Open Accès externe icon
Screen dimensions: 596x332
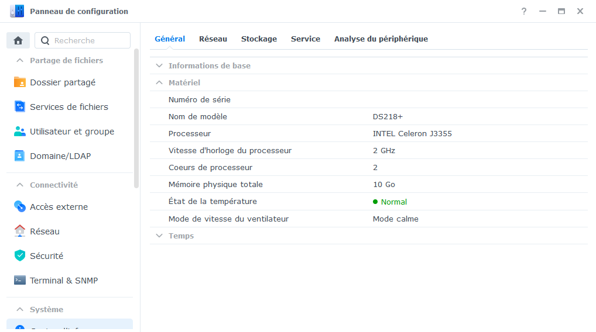20,207
